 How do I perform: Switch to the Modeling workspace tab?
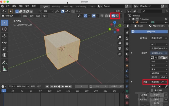coord(56,6)
